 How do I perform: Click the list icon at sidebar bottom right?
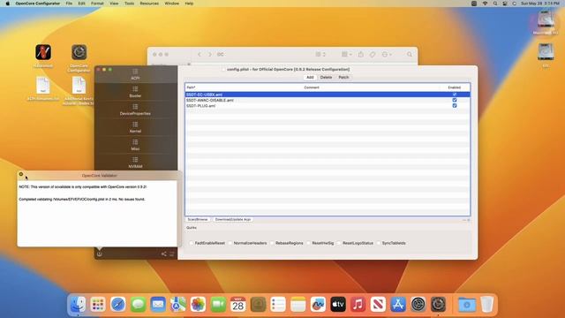(x=172, y=254)
